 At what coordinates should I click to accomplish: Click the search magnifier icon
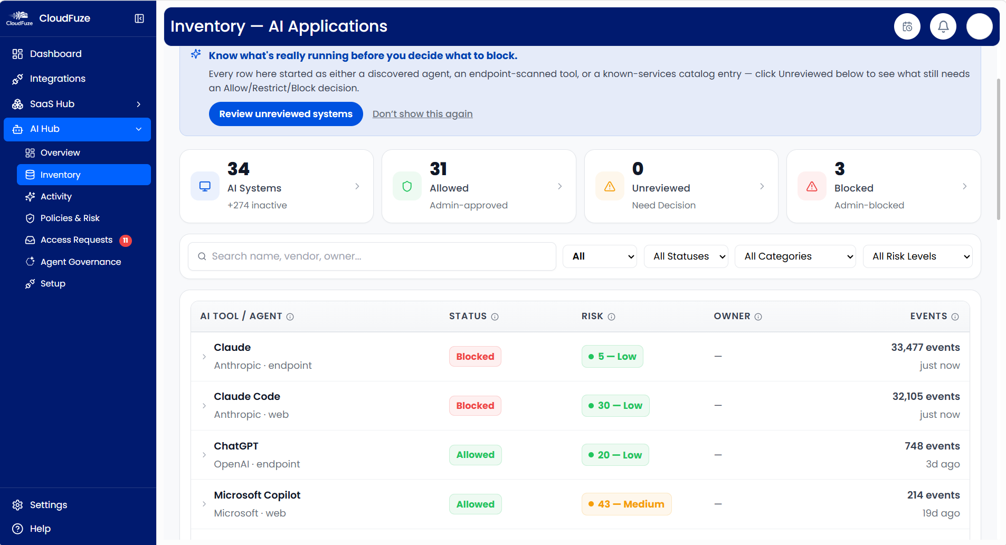point(202,256)
